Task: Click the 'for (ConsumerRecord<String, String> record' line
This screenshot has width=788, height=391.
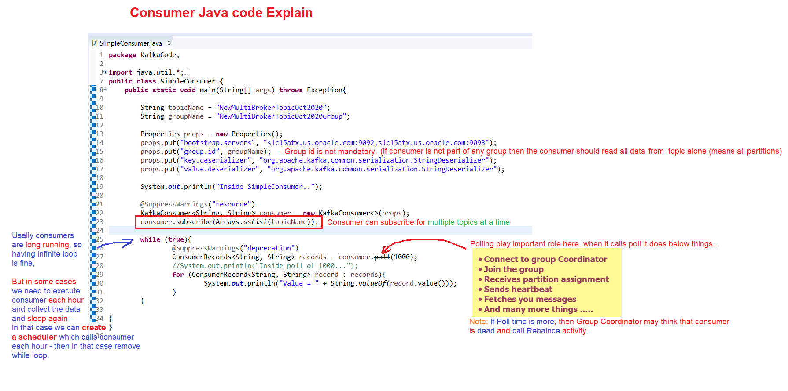Action: [x=279, y=275]
